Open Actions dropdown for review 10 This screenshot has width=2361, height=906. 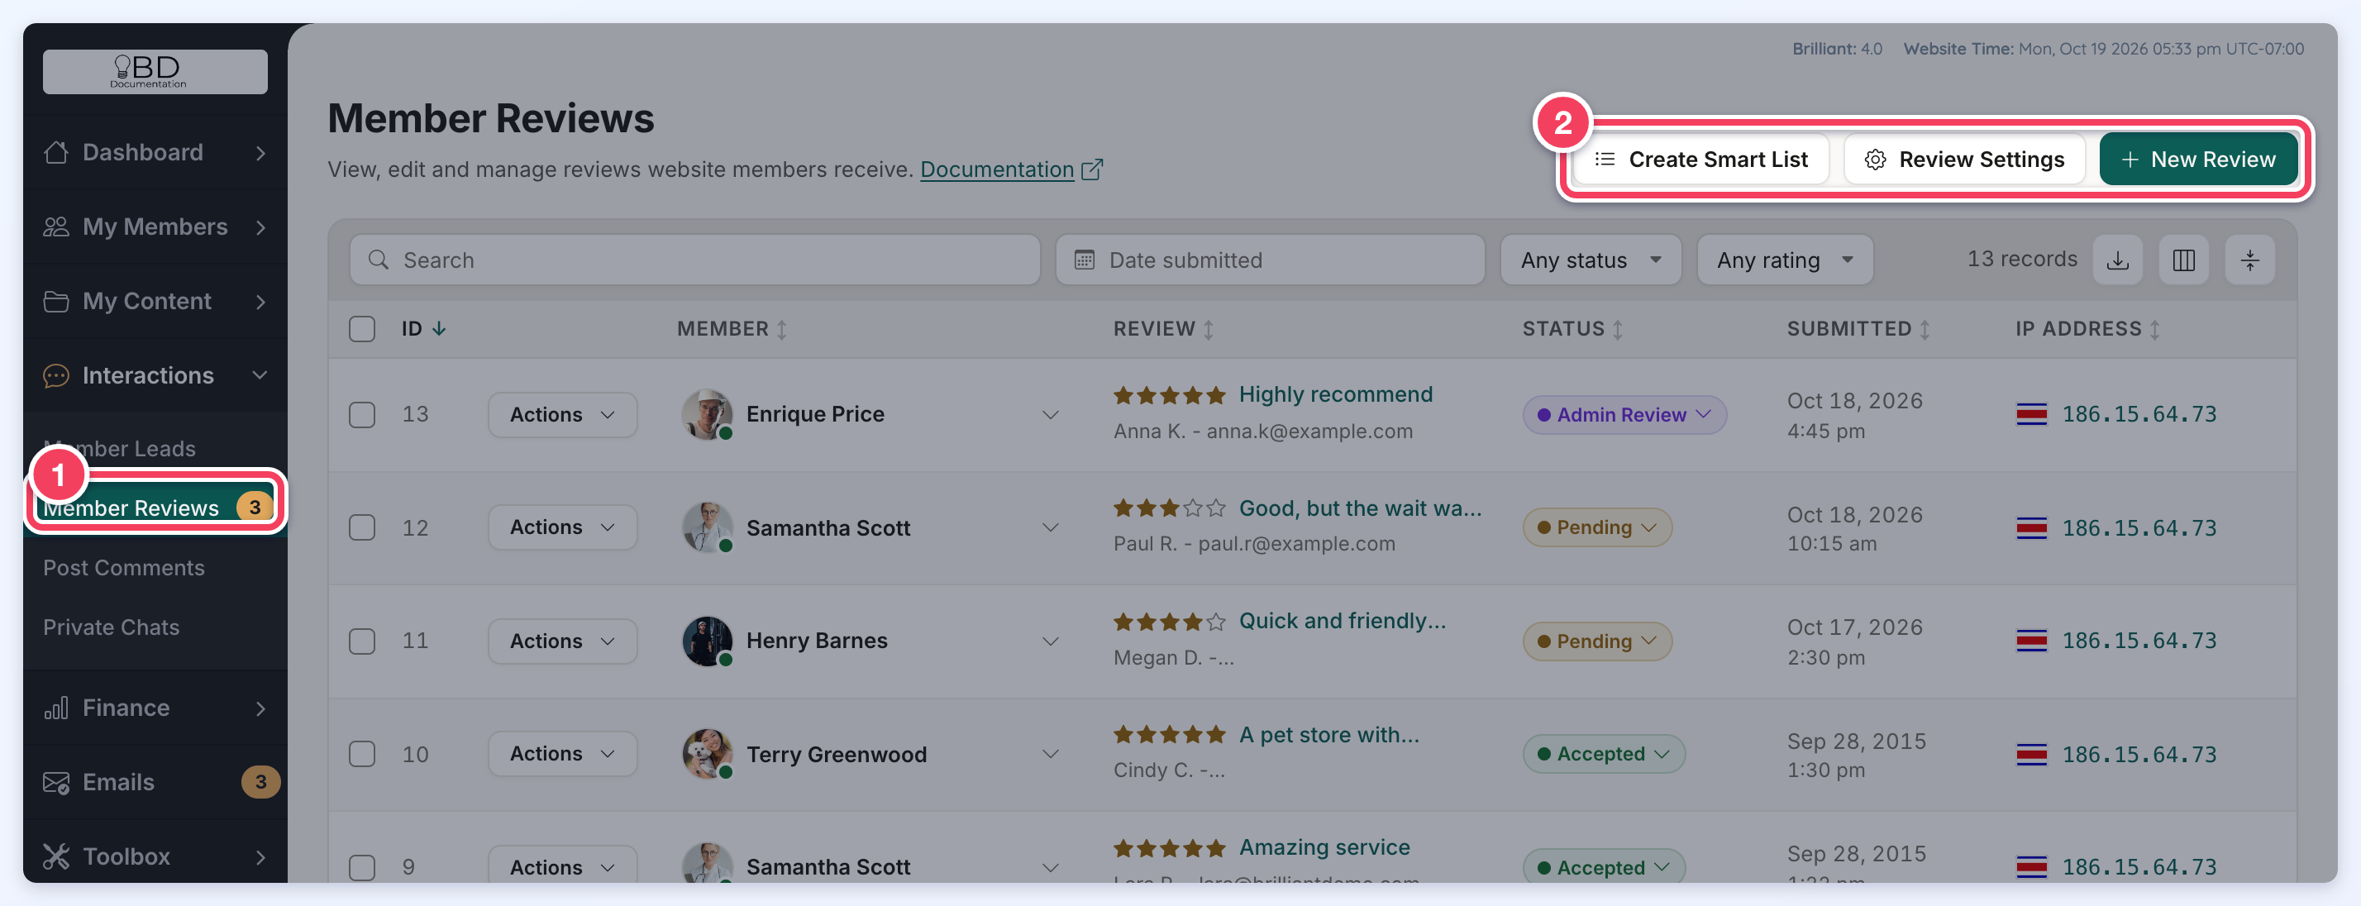(562, 754)
